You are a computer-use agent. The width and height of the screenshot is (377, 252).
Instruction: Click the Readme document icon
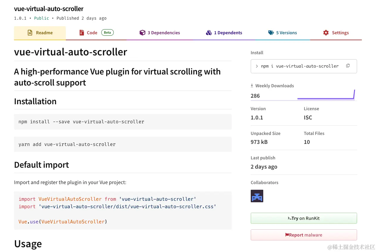point(30,33)
